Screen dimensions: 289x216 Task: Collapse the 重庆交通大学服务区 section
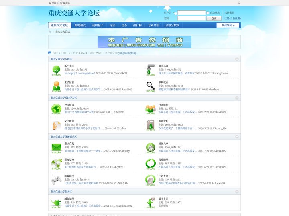(237, 192)
